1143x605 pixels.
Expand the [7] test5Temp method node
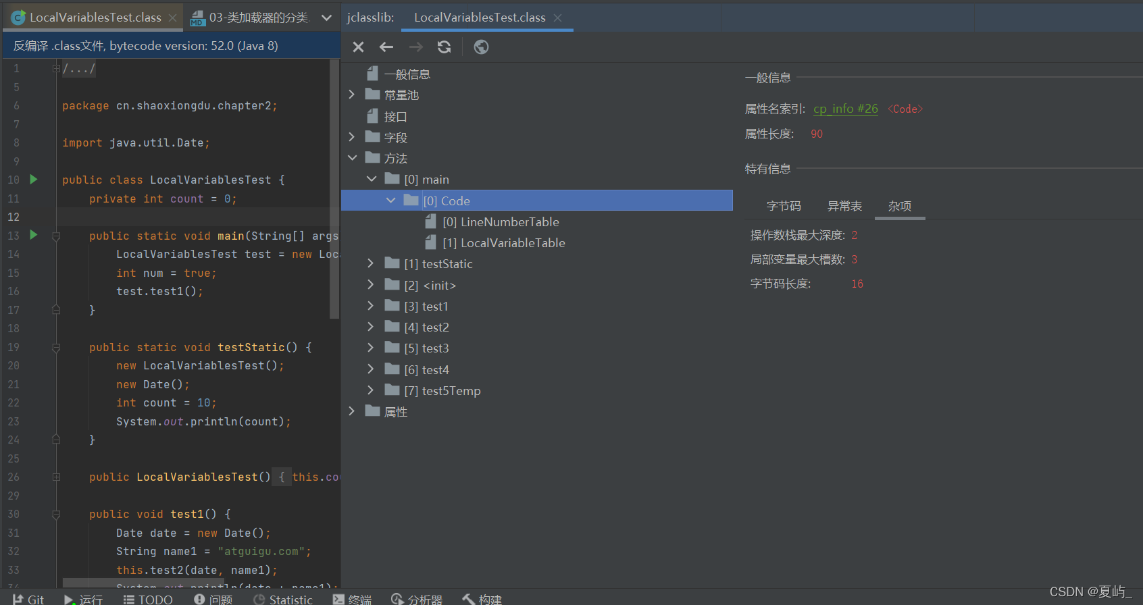(370, 390)
